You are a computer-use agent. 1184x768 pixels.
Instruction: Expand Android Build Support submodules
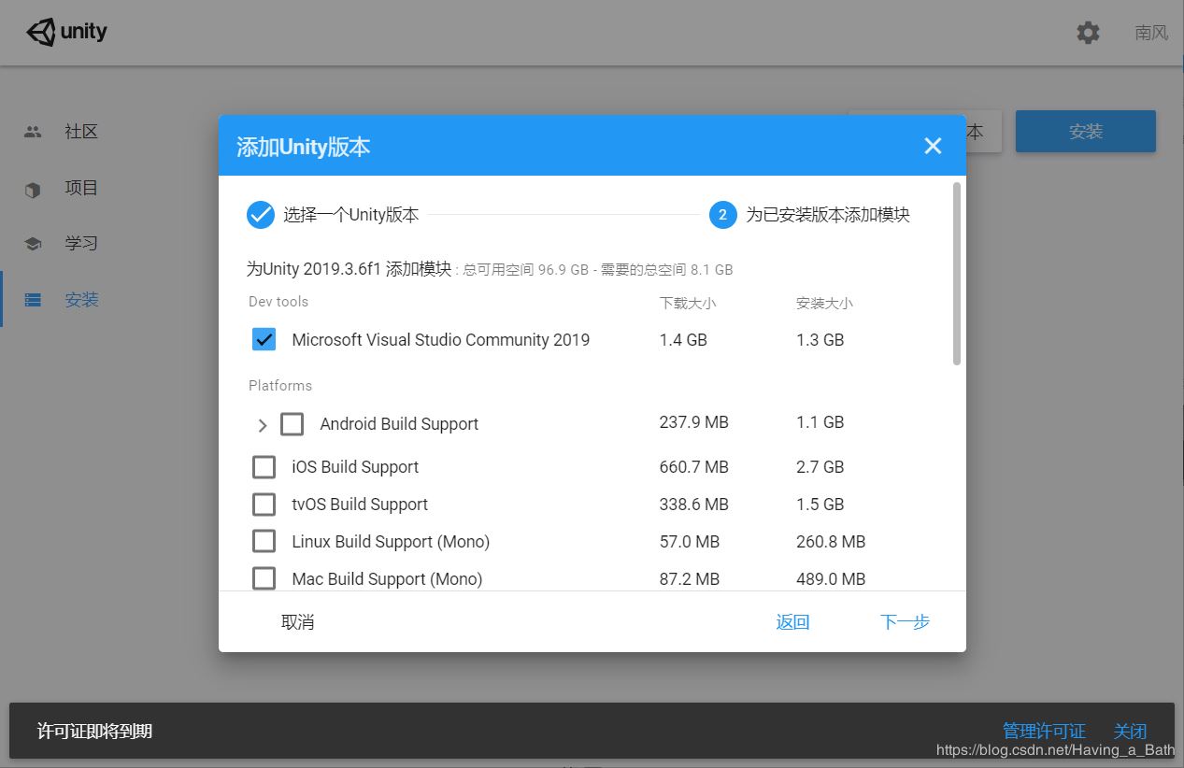tap(263, 425)
